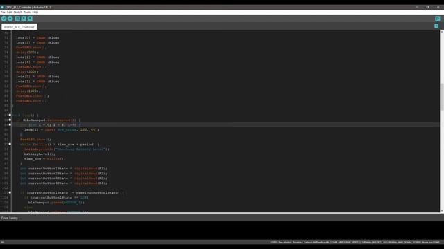Click the window title 'ESP32_BLE_Controller | Arduino'
The image size is (444, 249).
point(28,7)
